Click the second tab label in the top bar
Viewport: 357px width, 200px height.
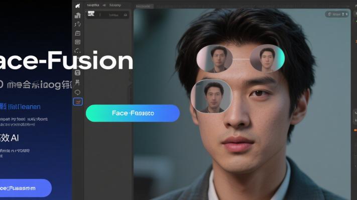coord(115,5)
